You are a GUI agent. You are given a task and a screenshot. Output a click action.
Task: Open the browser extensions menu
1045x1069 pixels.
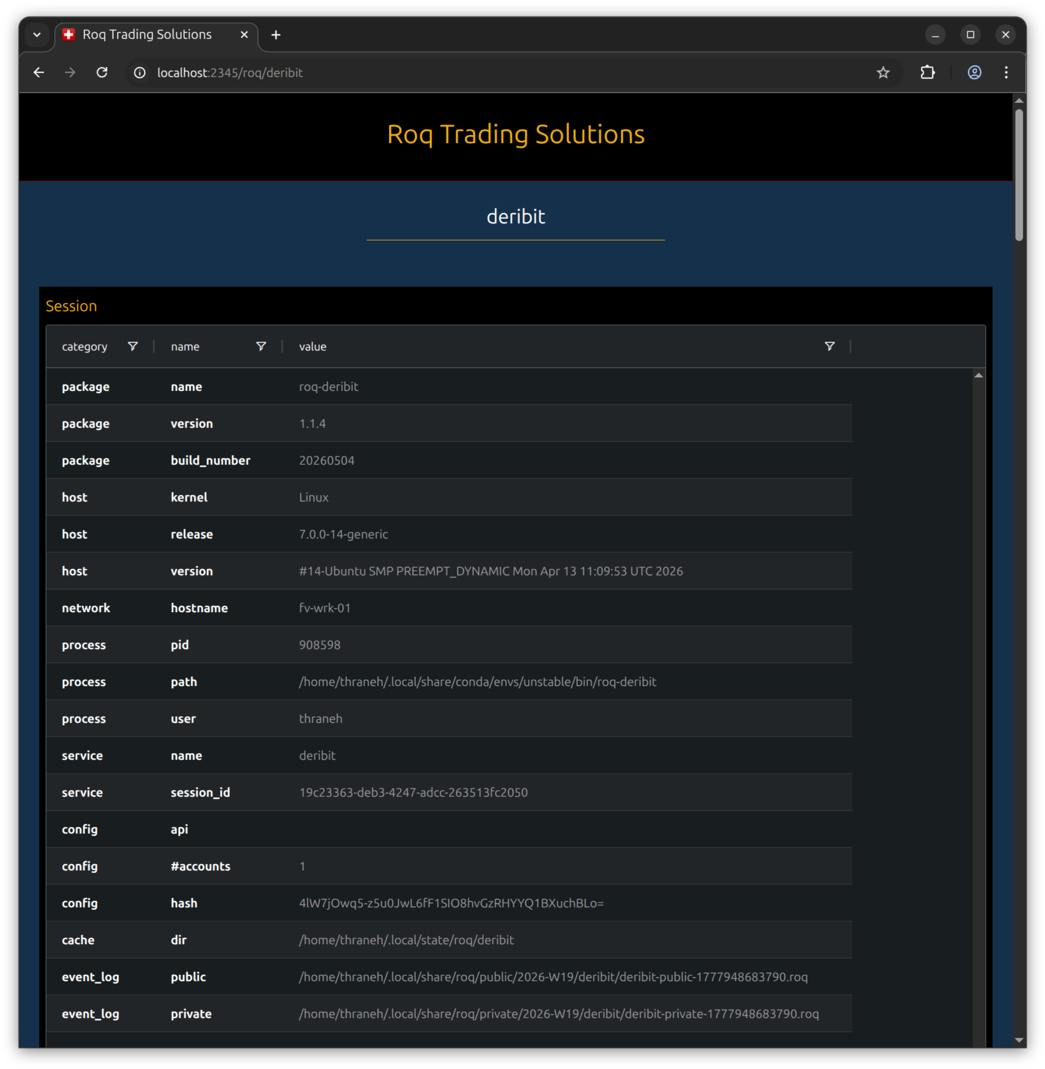tap(928, 72)
